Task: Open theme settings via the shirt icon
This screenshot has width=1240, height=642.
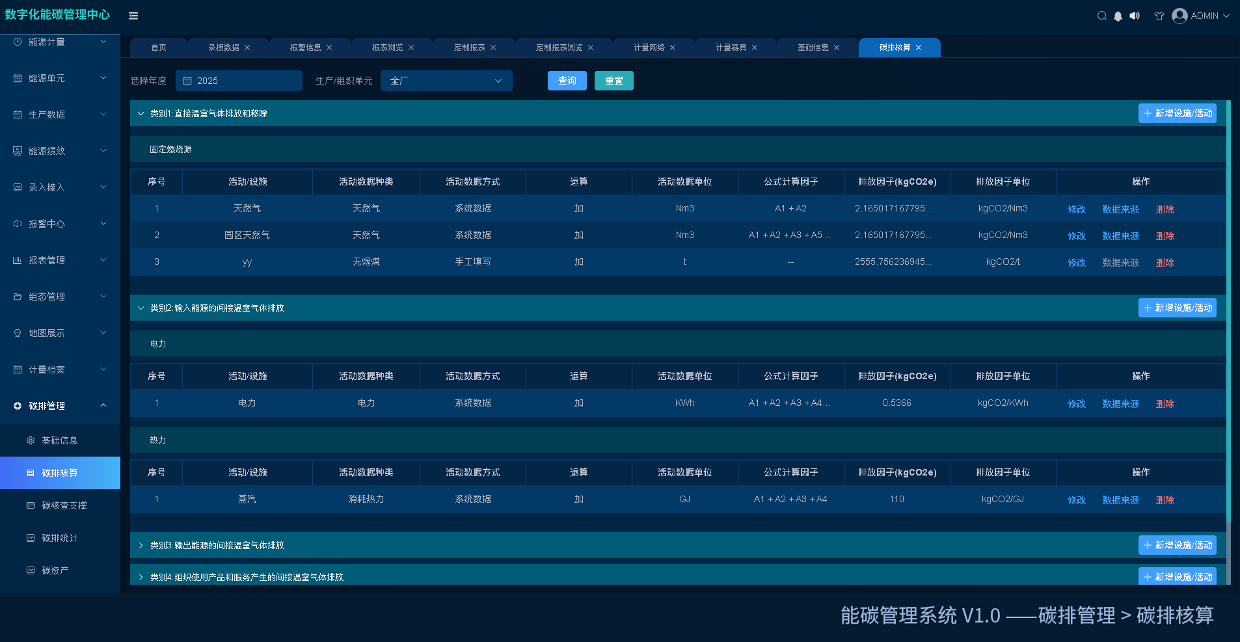Action: [1159, 16]
